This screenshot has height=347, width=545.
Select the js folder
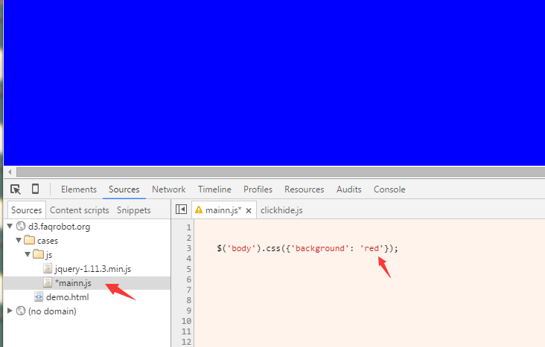49,255
